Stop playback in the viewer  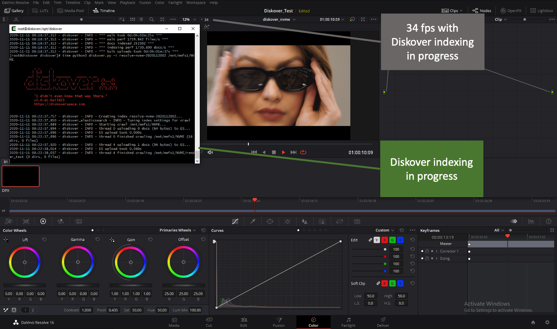coord(274,152)
